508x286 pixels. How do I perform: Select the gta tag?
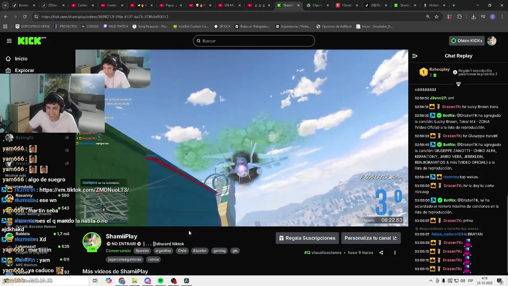click(235, 251)
